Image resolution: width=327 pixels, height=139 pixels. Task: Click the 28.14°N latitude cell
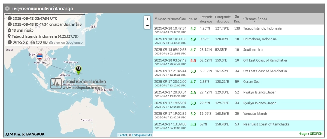pos(206,50)
